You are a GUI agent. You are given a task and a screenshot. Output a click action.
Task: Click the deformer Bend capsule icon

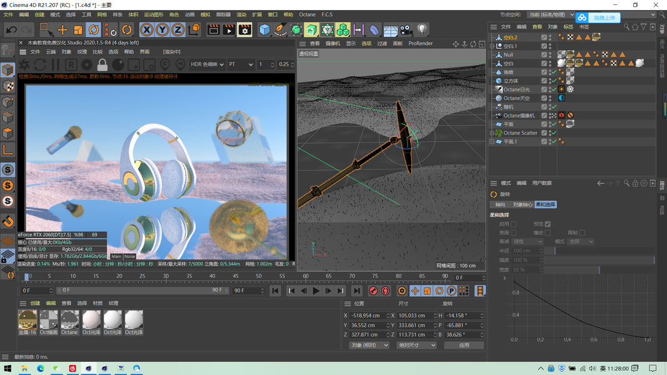(x=374, y=30)
